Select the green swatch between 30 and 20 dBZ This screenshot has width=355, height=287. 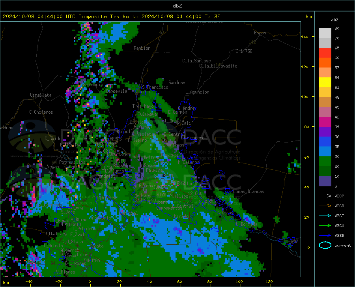[325, 161]
